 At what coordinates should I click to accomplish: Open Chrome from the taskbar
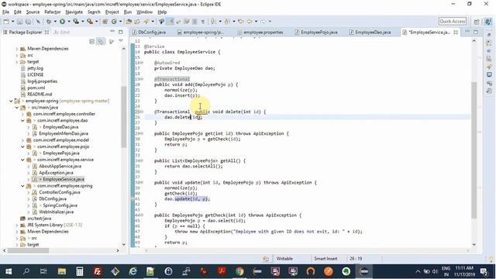[239, 271]
